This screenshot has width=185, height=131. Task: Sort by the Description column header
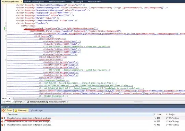tap(13, 114)
